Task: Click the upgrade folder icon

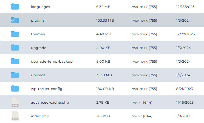Action: coord(15,48)
